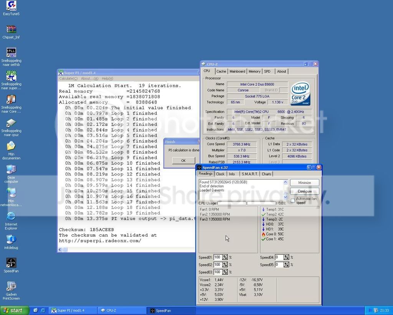The width and height of the screenshot is (393, 315).
Task: Click the Temp2 green check icon
Action: [x=263, y=215]
